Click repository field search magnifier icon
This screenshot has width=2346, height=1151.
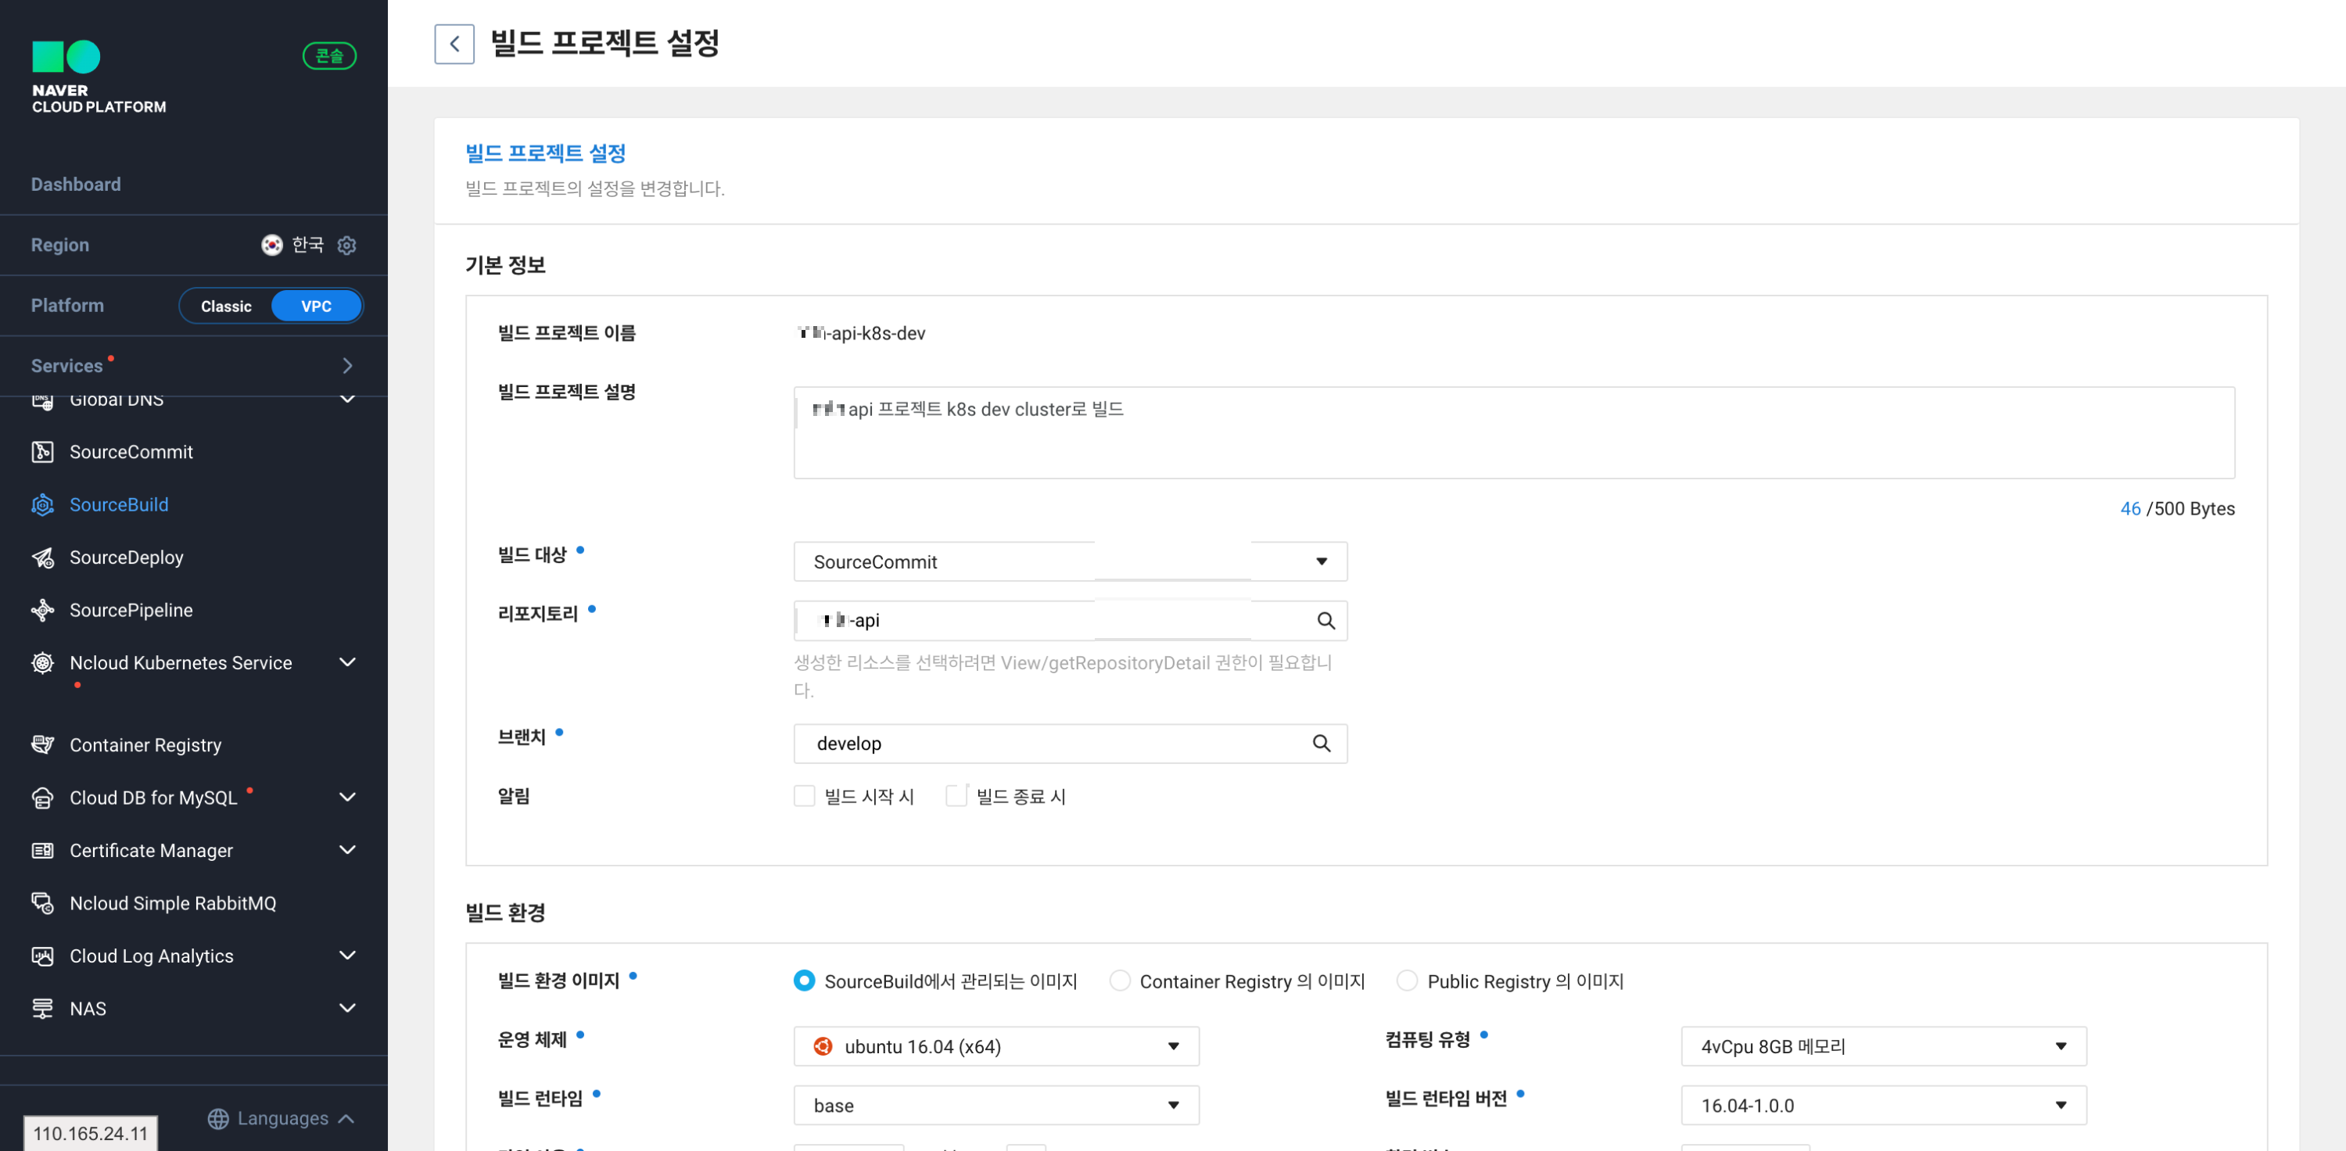pyautogui.click(x=1325, y=620)
